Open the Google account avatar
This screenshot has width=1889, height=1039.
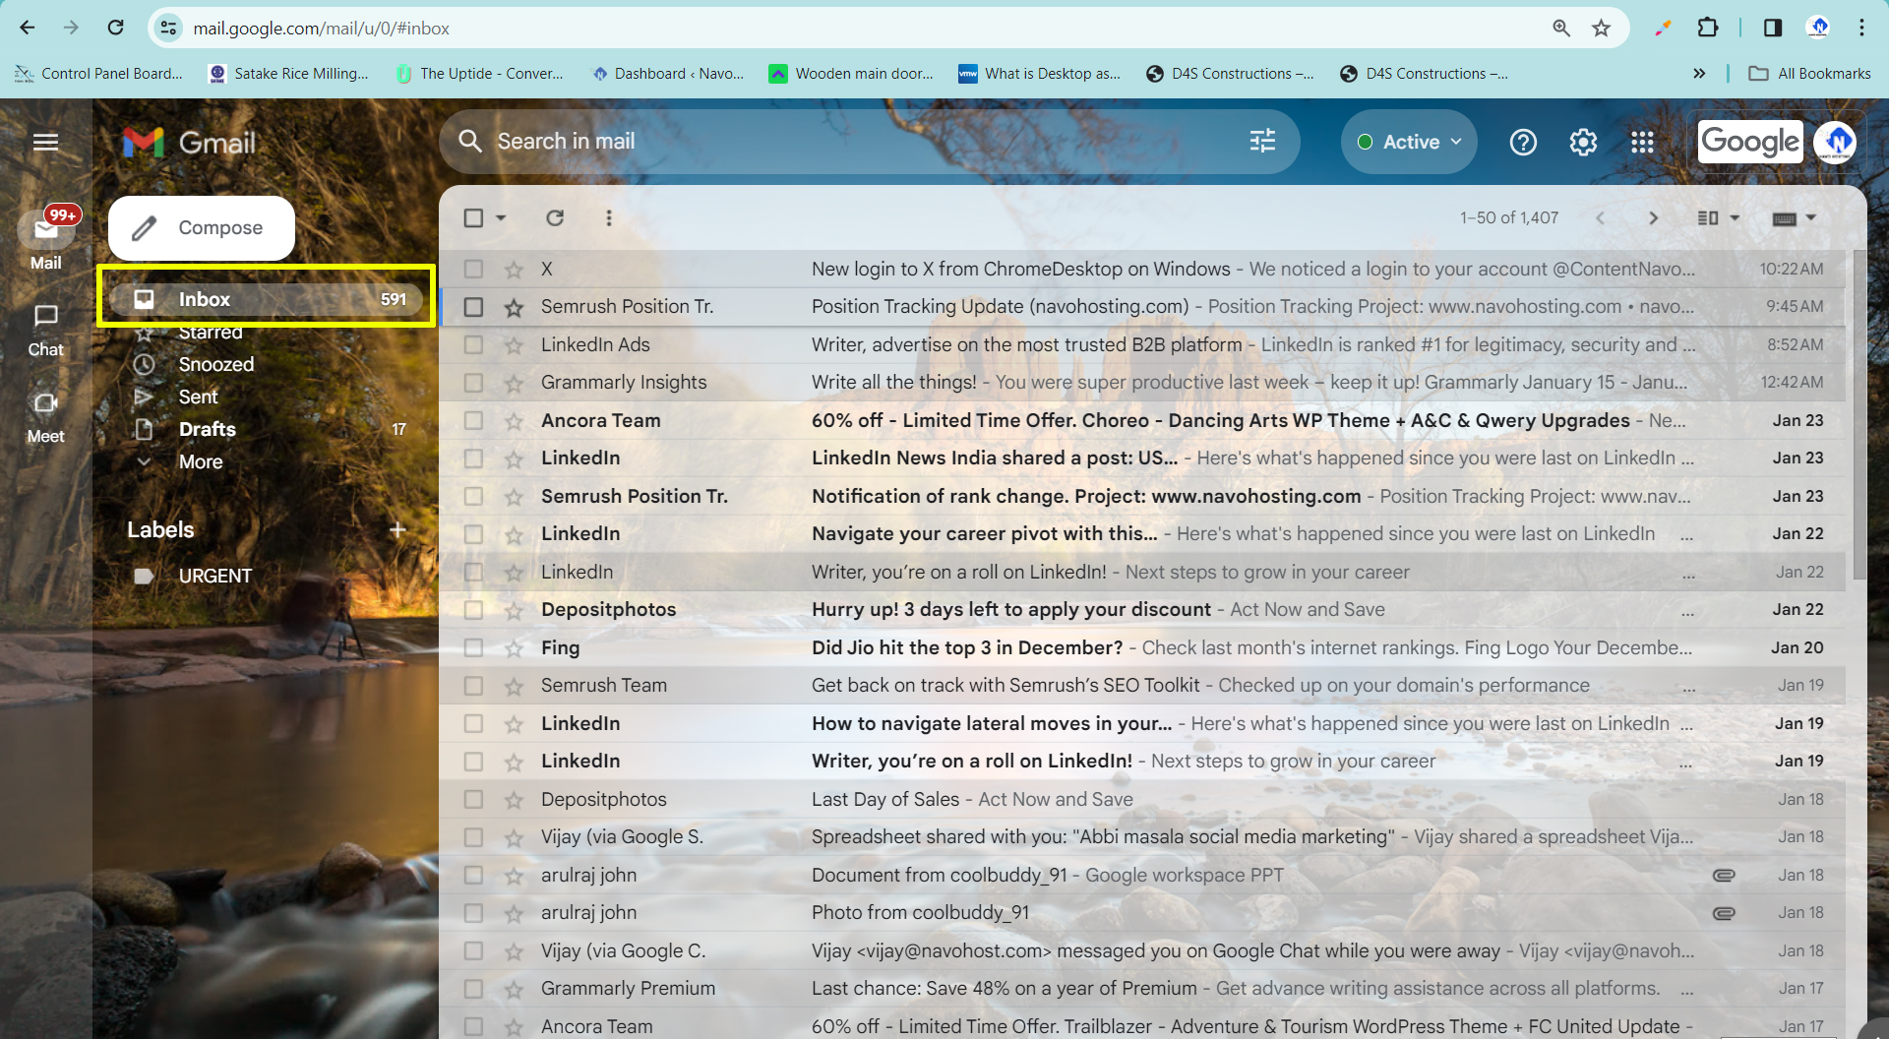[1834, 143]
